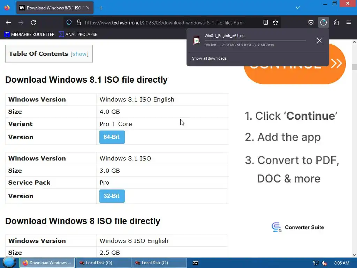Click the URL address field
The height and width of the screenshot is (268, 357).
(164, 23)
